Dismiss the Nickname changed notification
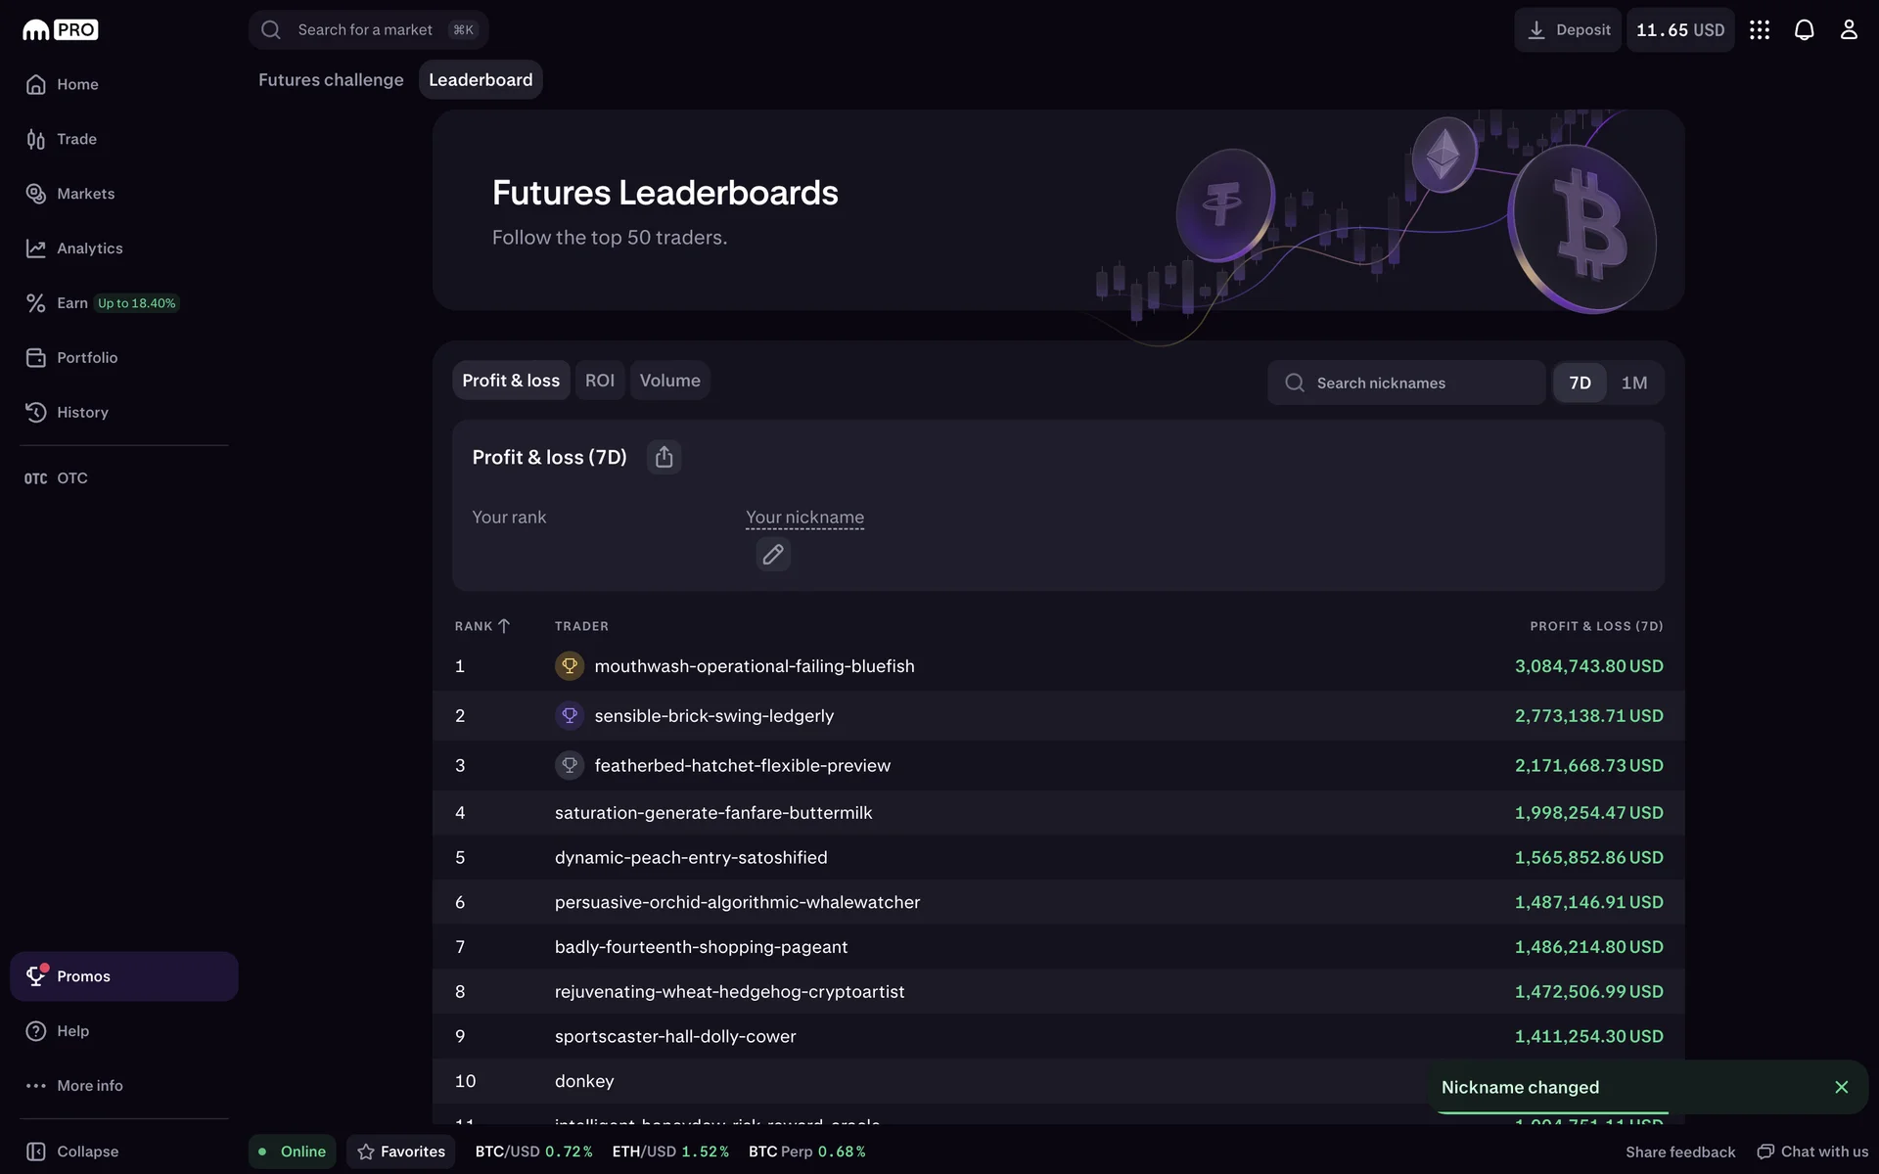Screen dimensions: 1879x1174 [x=1841, y=1087]
